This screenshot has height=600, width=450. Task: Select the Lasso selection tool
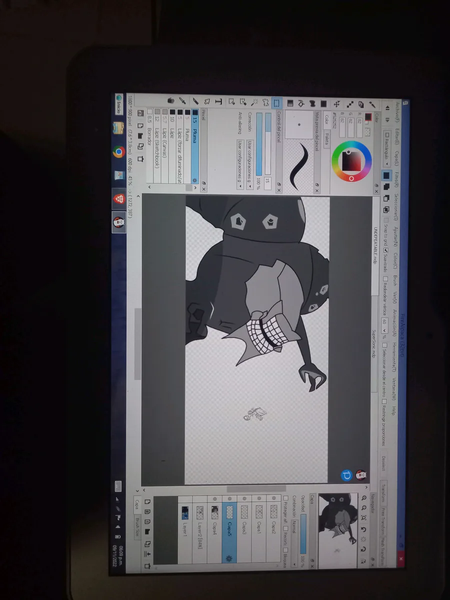point(266,102)
